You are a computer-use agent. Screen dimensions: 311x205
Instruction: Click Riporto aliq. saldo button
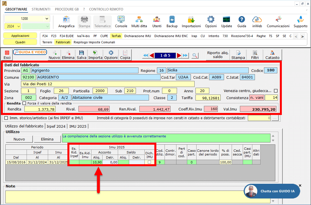click(218, 55)
